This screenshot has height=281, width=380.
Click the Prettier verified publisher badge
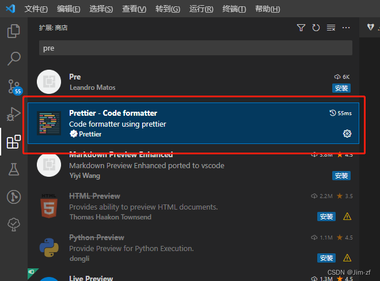click(73, 134)
